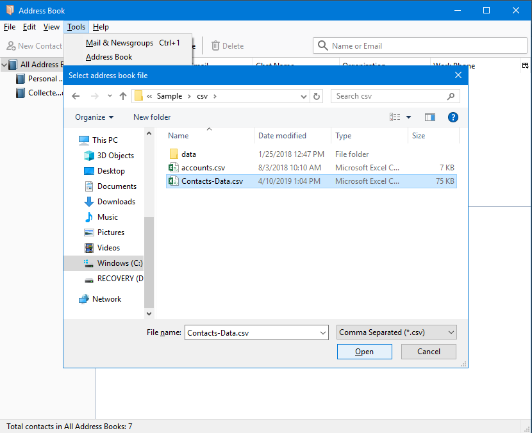Click the navigation pane scroll down arrow
Image resolution: width=532 pixels, height=433 pixels.
pyautogui.click(x=149, y=314)
